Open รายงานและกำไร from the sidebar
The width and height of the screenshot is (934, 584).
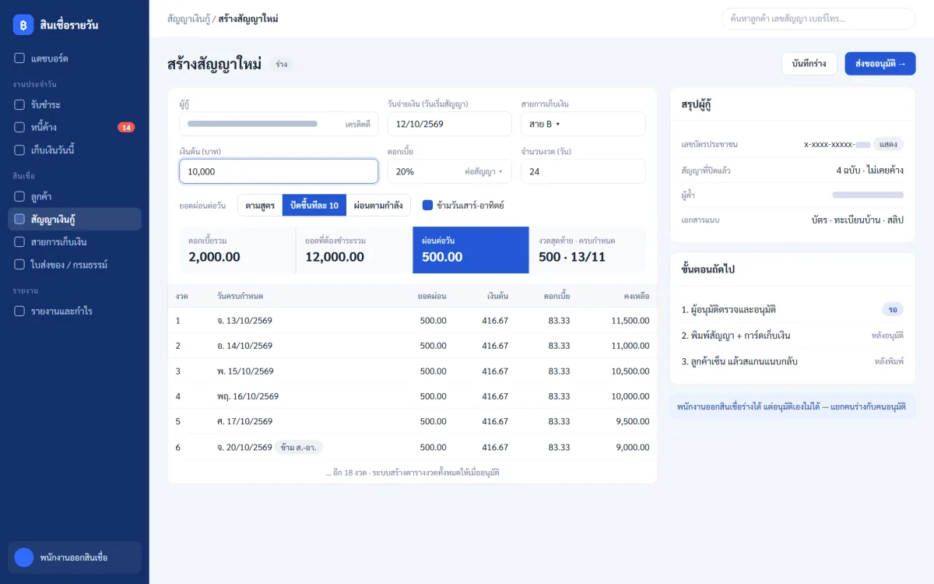(75, 311)
